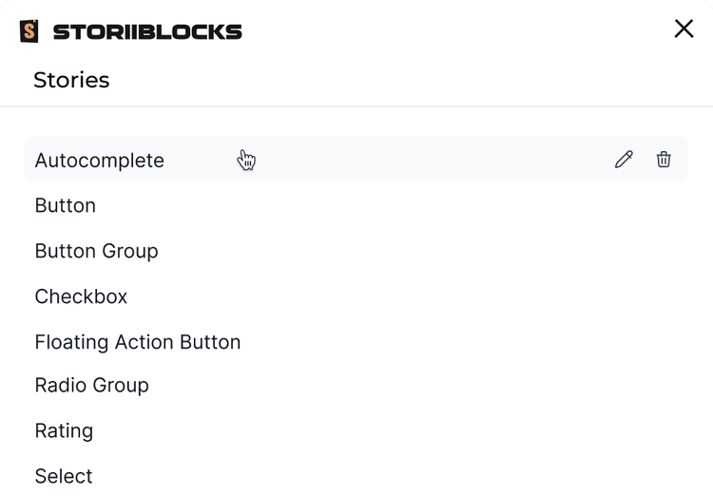713x496 pixels.
Task: Click the orange Storiiblocks S logo icon
Action: click(29, 31)
